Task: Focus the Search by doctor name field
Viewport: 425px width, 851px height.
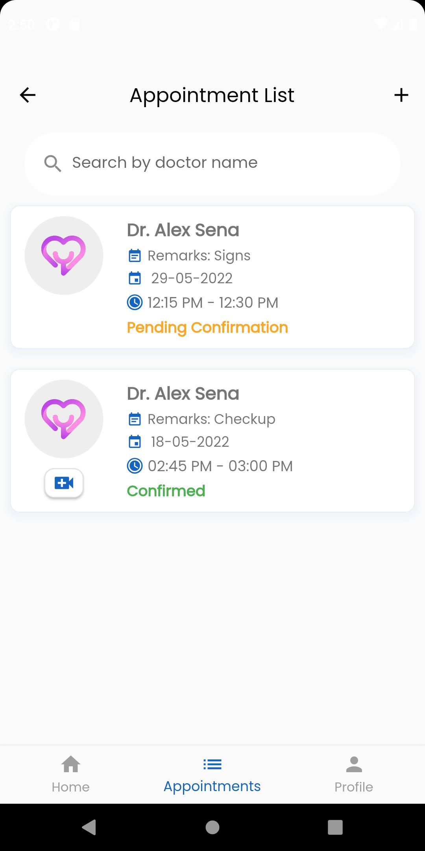Action: [x=213, y=164]
